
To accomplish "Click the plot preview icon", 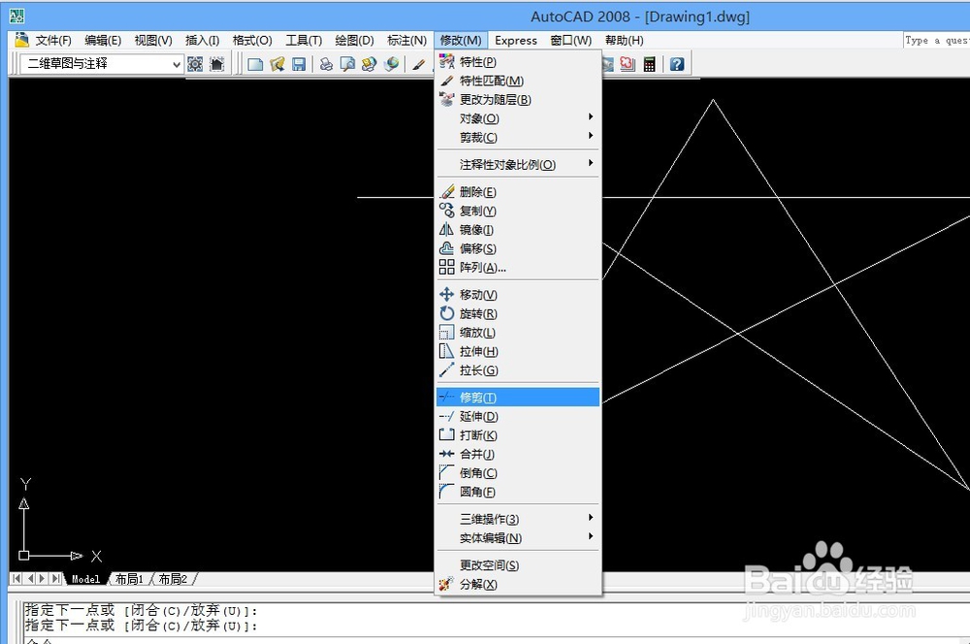I will click(347, 64).
